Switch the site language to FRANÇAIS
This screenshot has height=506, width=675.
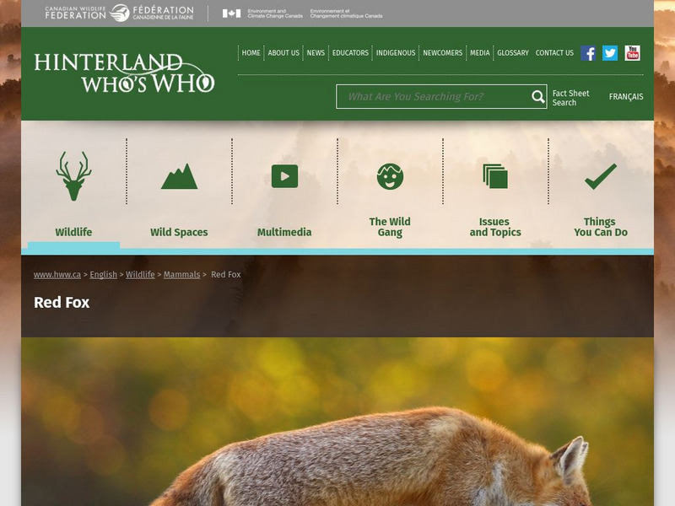click(626, 97)
